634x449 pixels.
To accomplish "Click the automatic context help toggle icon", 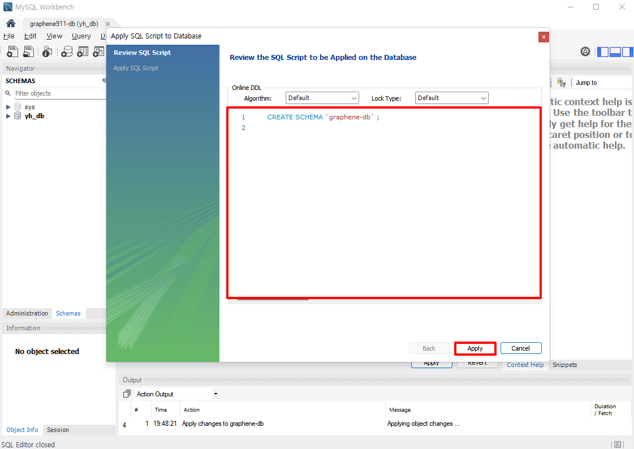I will point(561,83).
